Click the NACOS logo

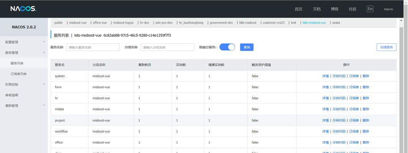click(23, 9)
